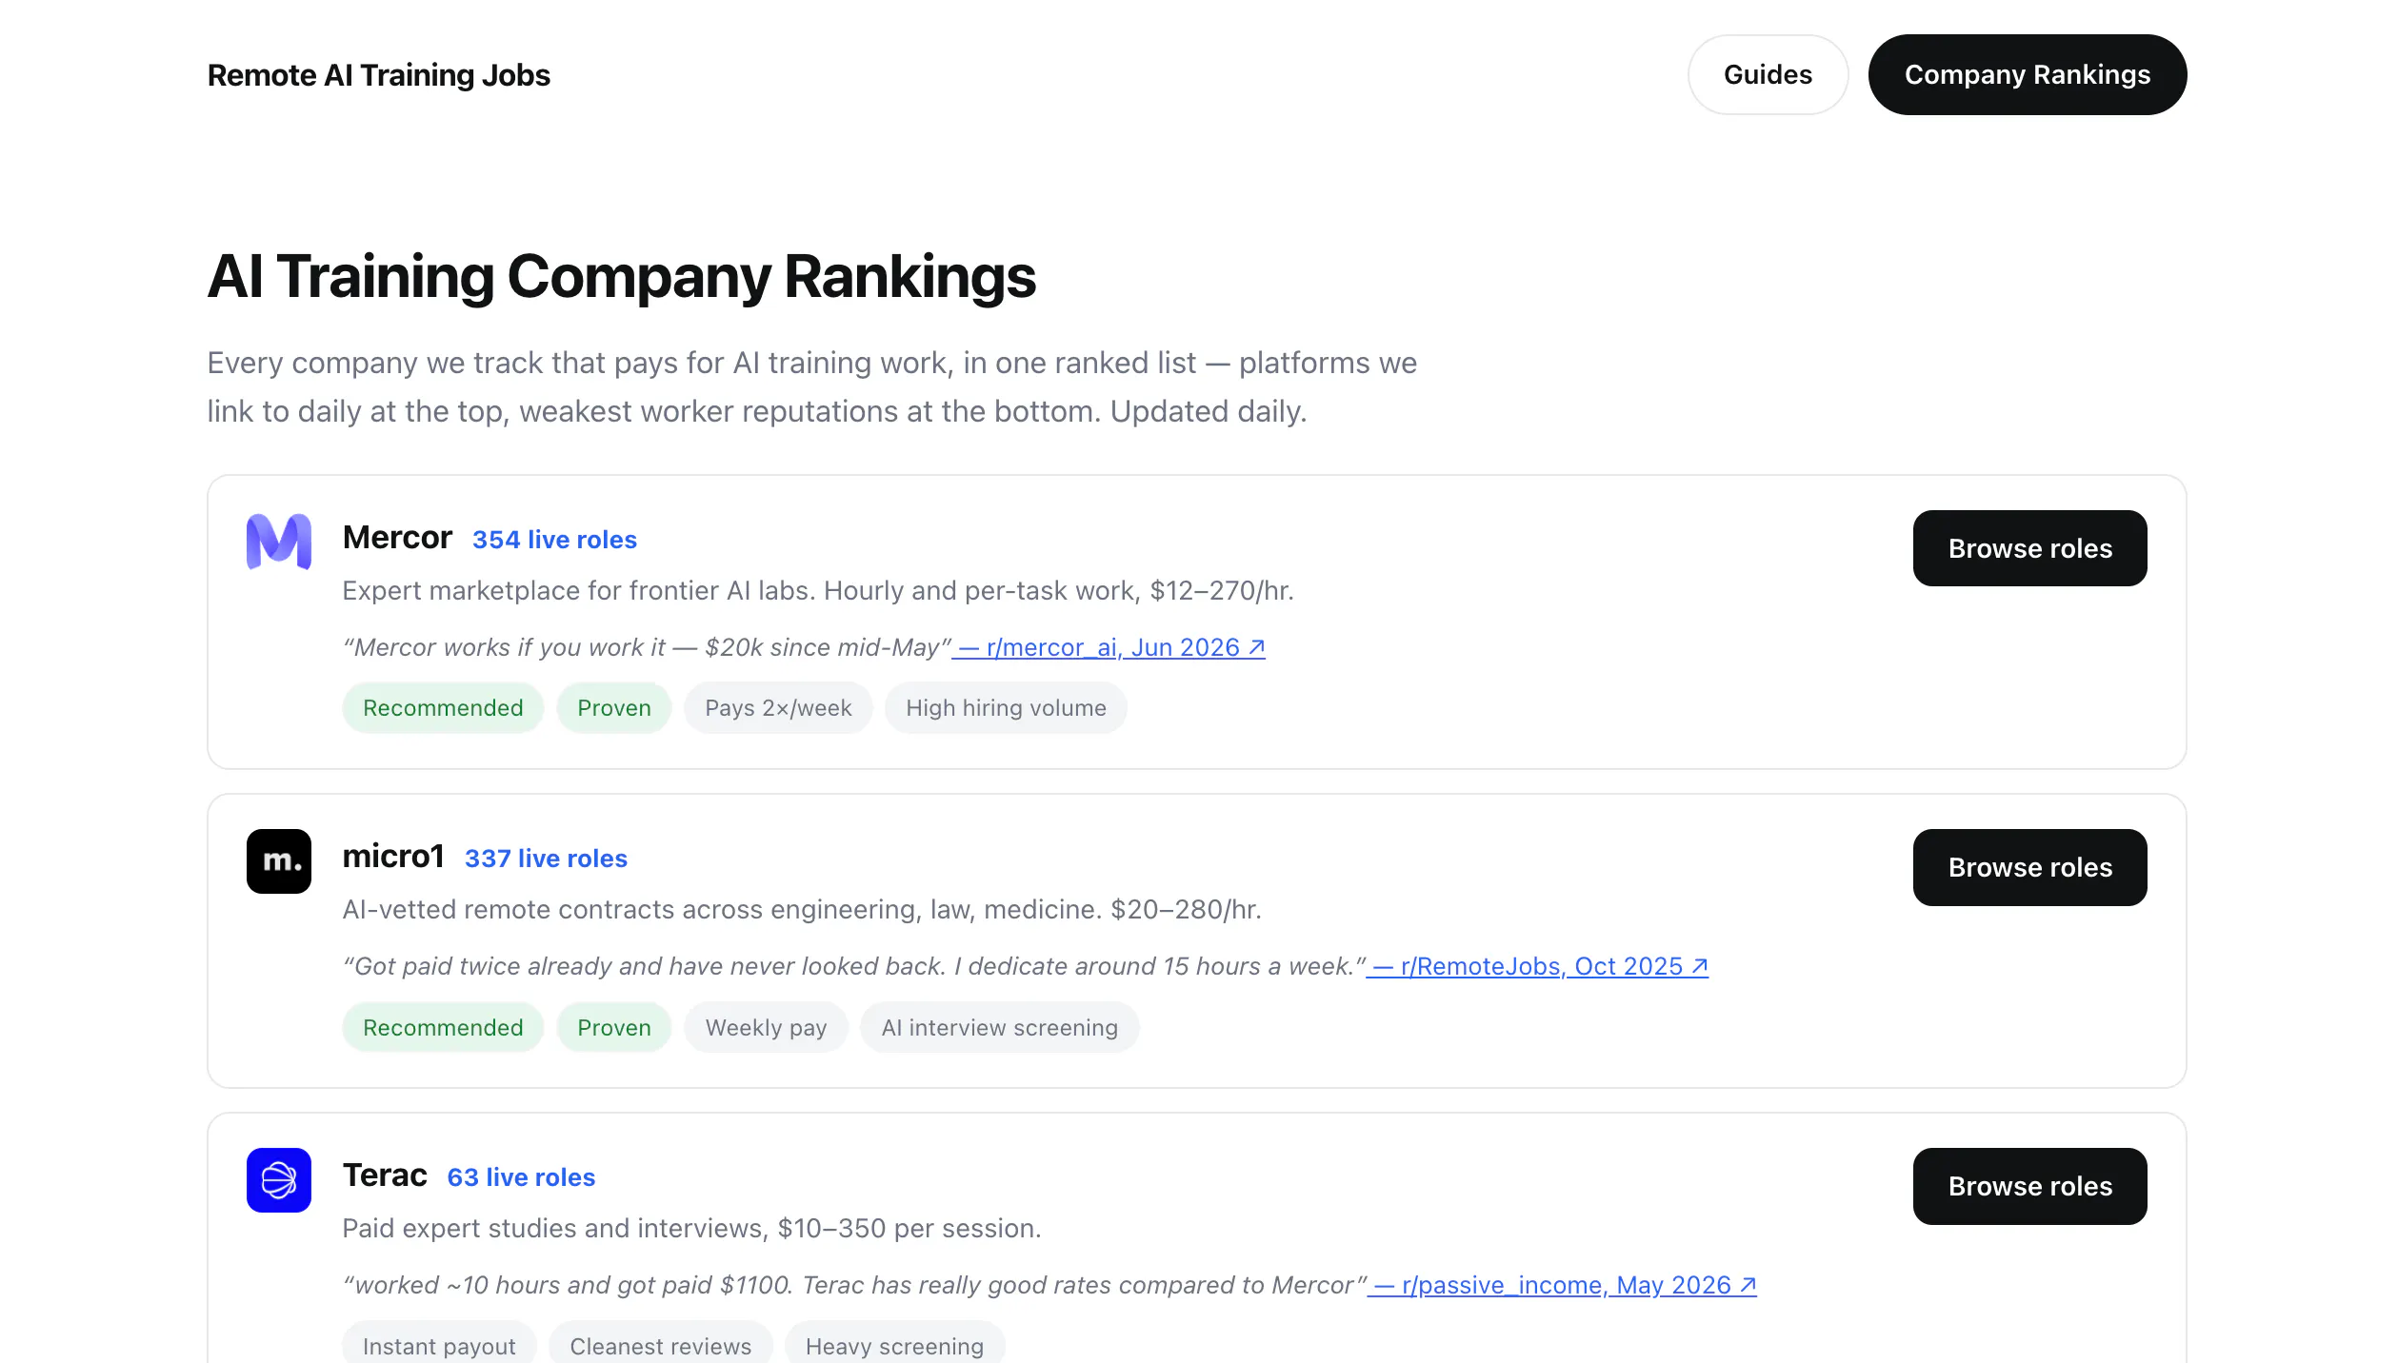Click the micro1 company name
2398x1363 pixels.
(x=392, y=857)
